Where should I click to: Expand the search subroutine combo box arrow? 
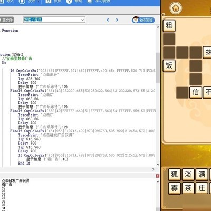[x=83, y=20]
